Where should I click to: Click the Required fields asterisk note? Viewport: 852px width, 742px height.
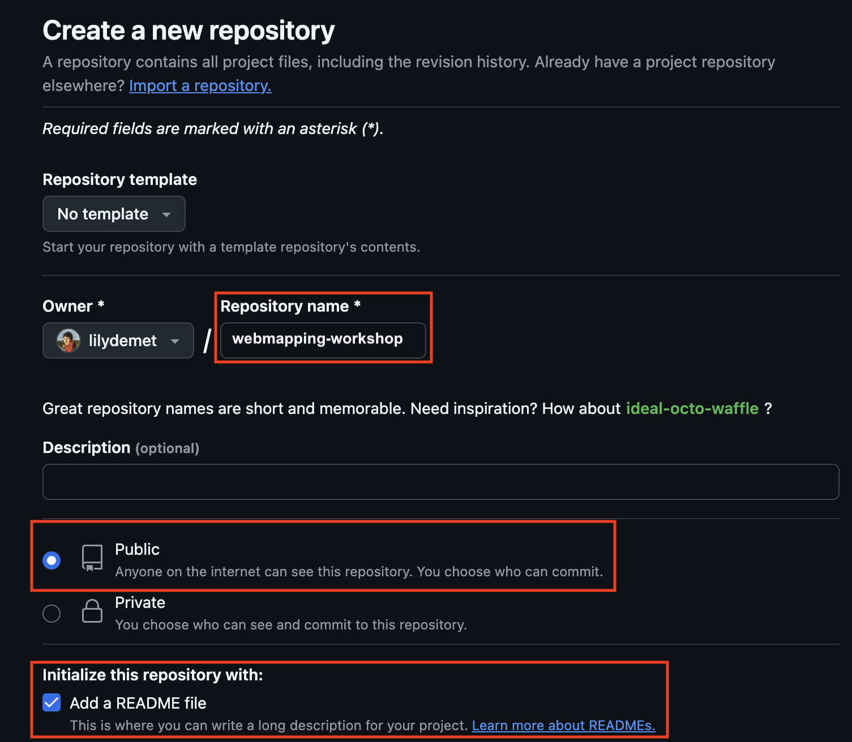click(213, 128)
